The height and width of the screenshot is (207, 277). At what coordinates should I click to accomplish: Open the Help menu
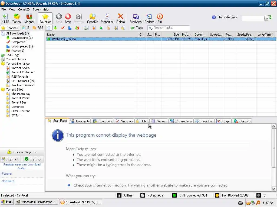tap(45, 9)
